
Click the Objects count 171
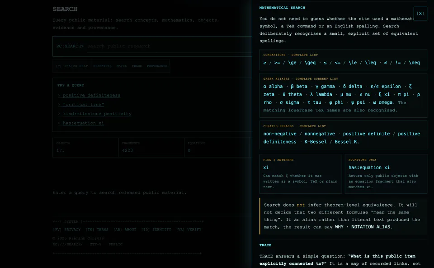pos(60,150)
